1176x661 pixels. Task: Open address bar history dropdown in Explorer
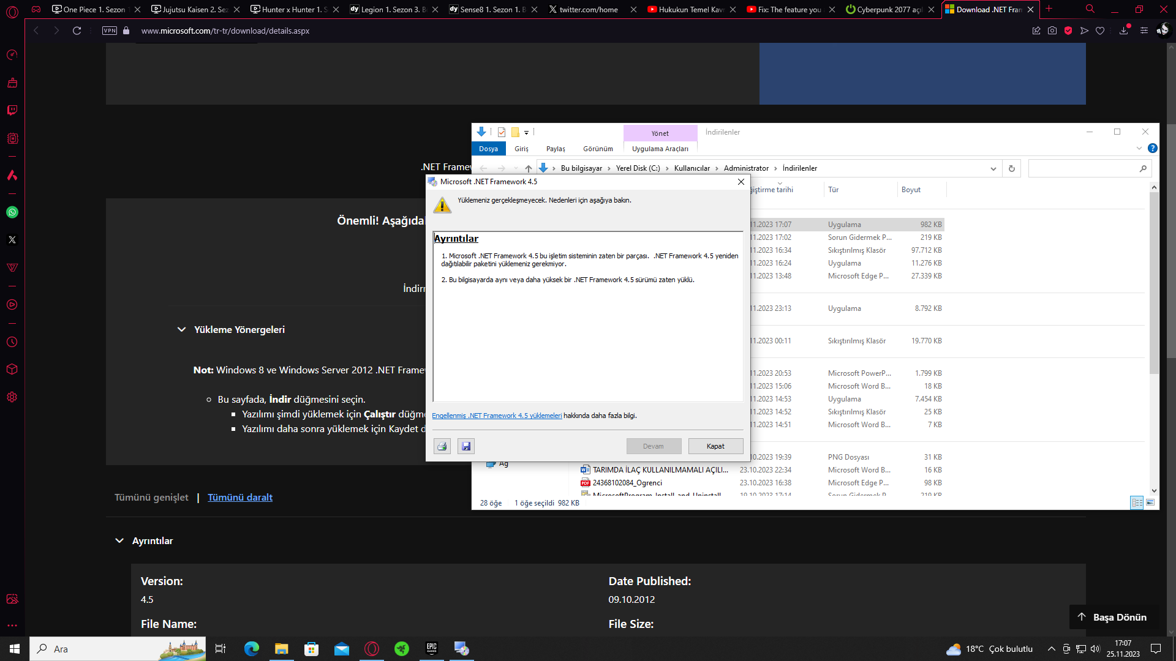coord(993,169)
